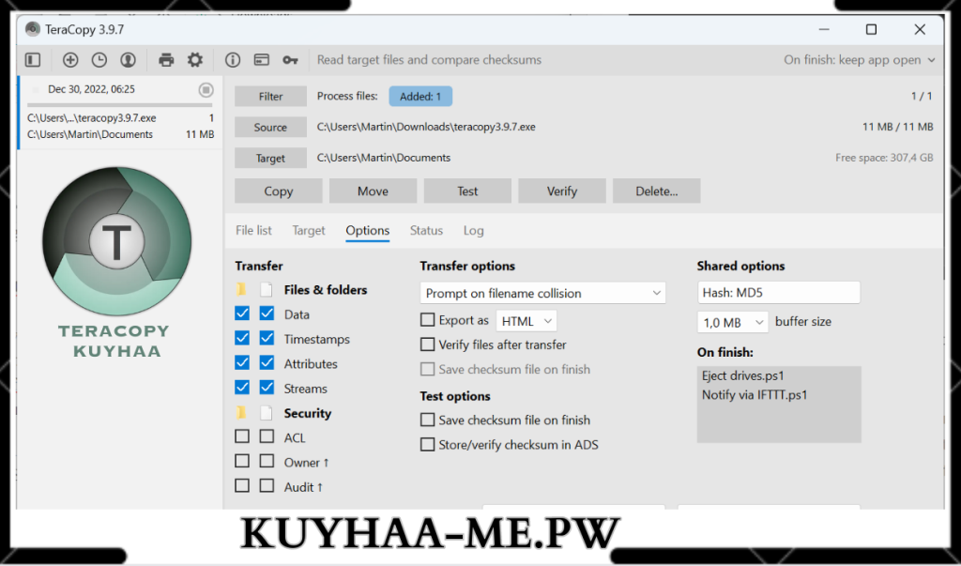
Task: Uncheck folder Streams checkbox
Action: (x=242, y=388)
